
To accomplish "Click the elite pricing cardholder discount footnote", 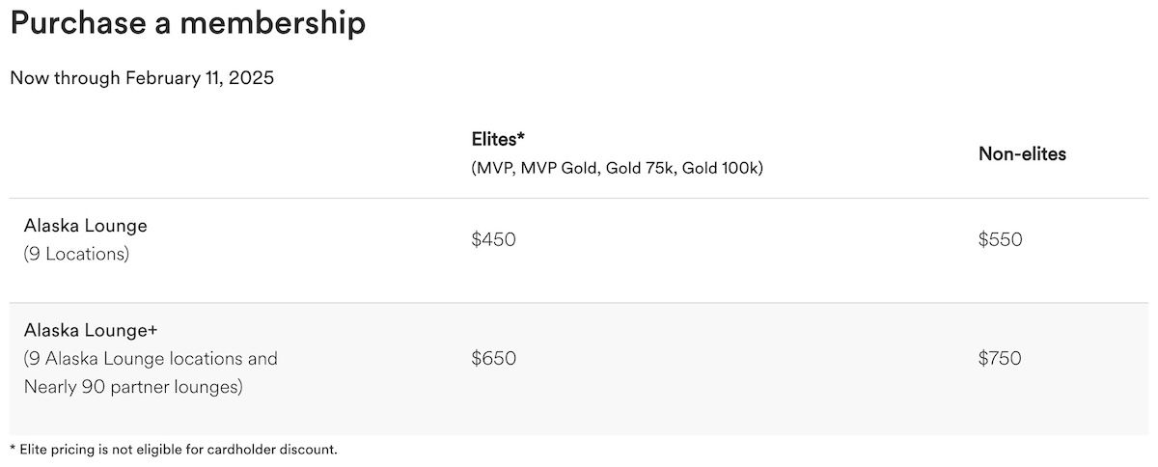I will (x=174, y=449).
